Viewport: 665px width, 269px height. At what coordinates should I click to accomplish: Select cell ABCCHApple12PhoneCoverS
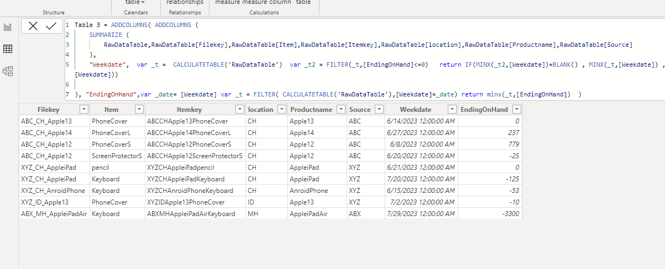(x=195, y=144)
